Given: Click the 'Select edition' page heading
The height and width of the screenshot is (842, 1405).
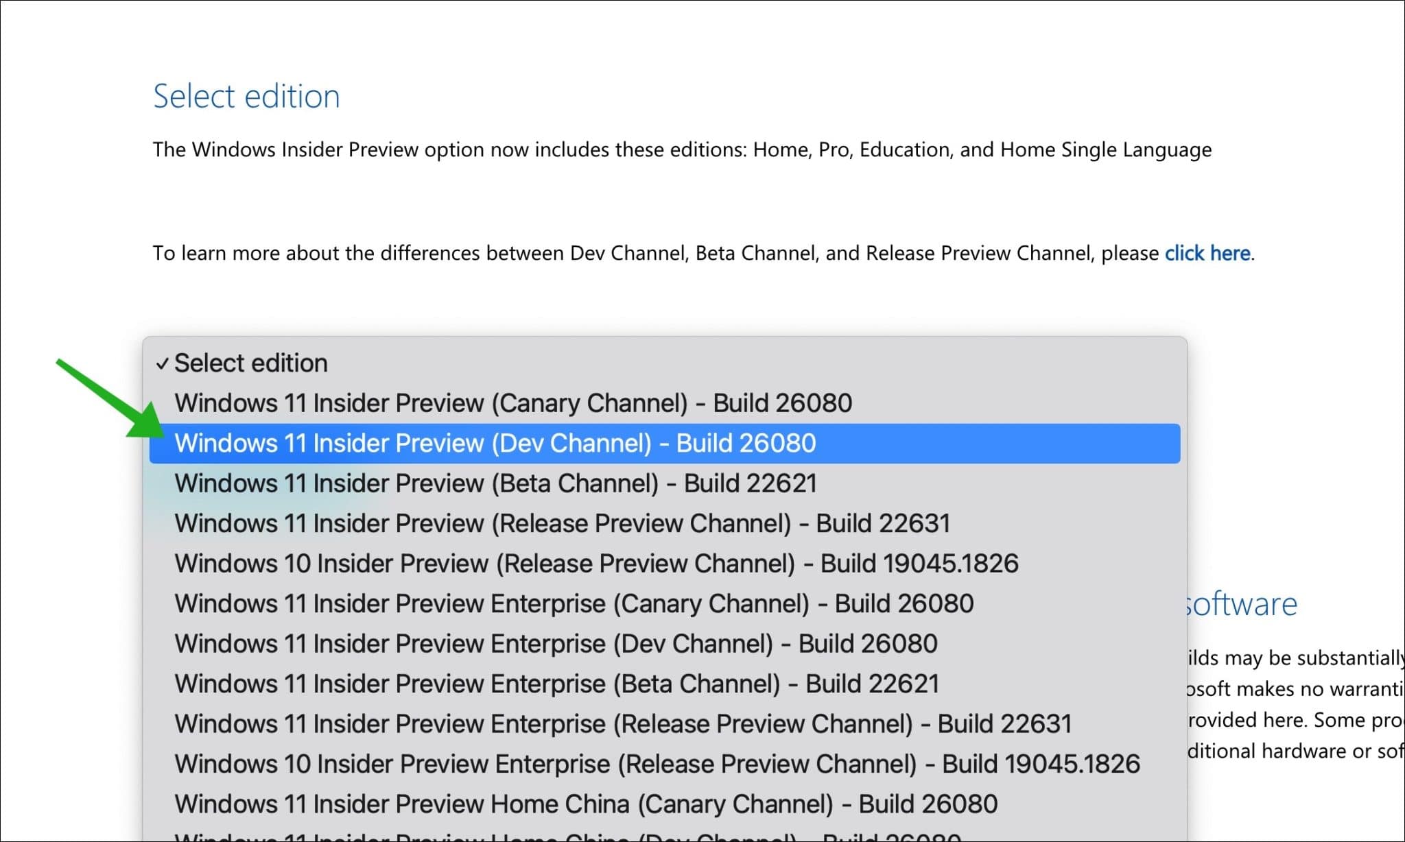Looking at the screenshot, I should click(246, 96).
